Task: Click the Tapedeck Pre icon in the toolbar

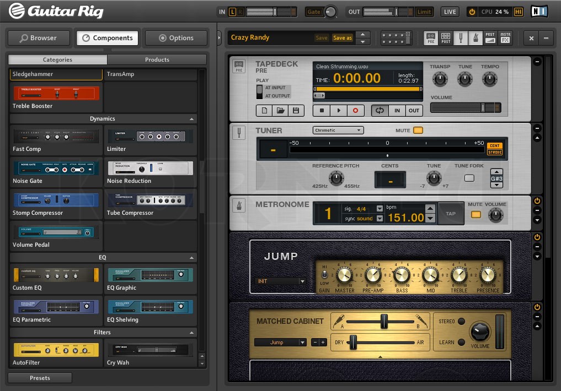Action: [431, 37]
